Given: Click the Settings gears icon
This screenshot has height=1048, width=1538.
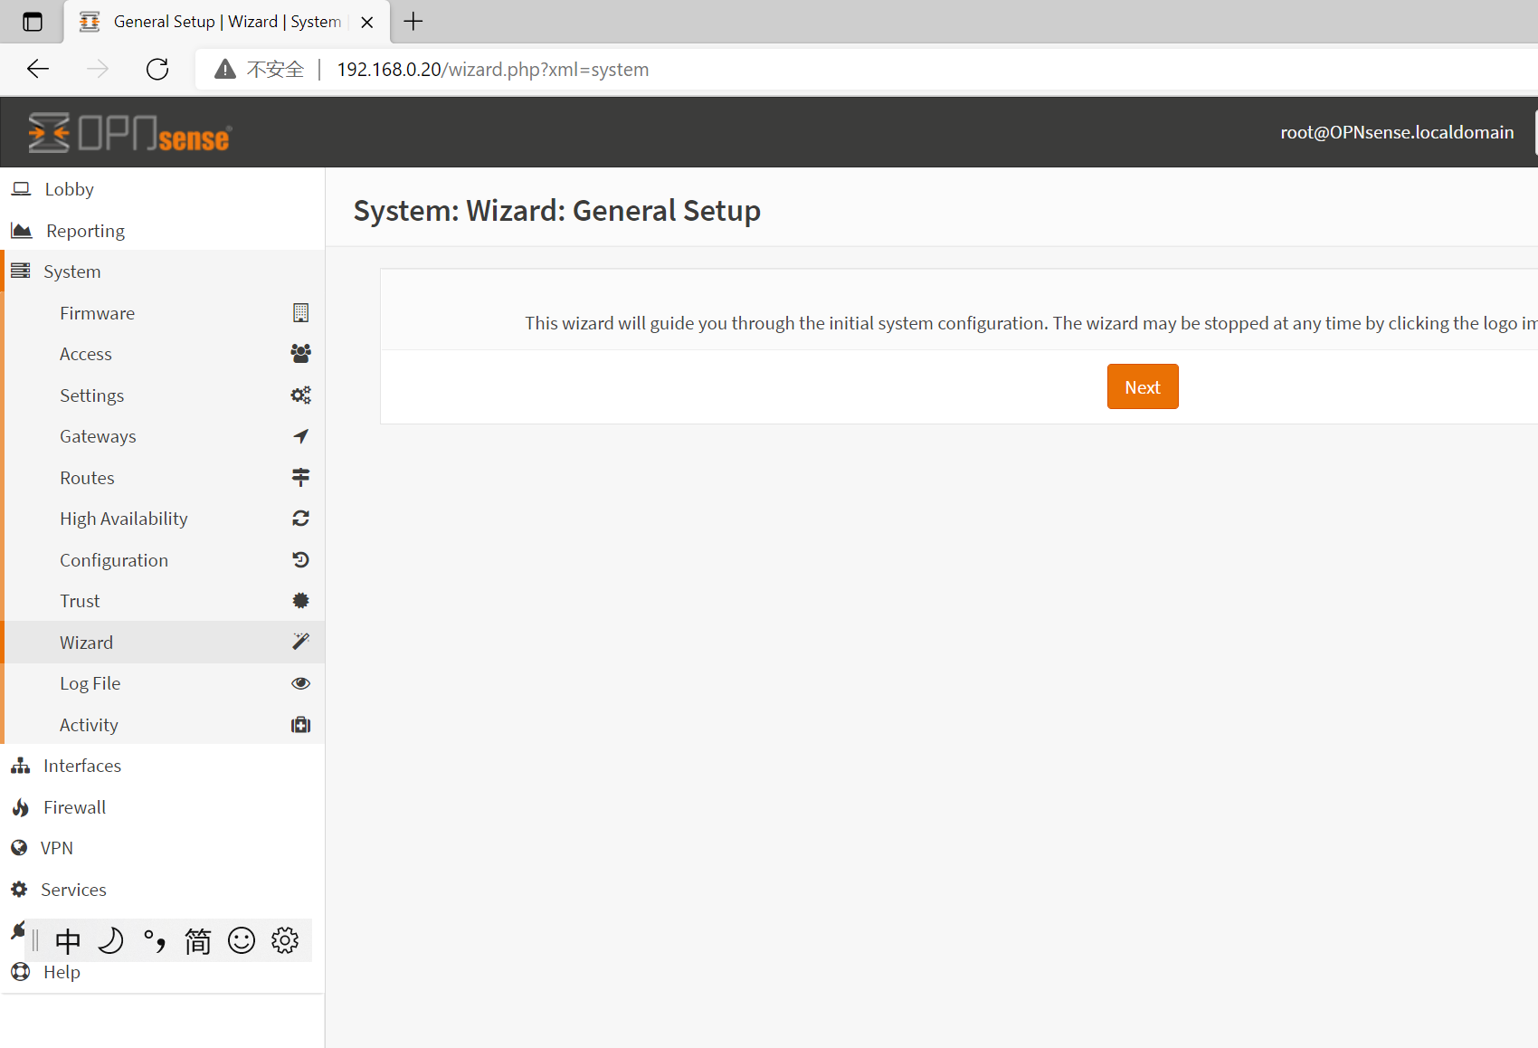Looking at the screenshot, I should pyautogui.click(x=300, y=395).
